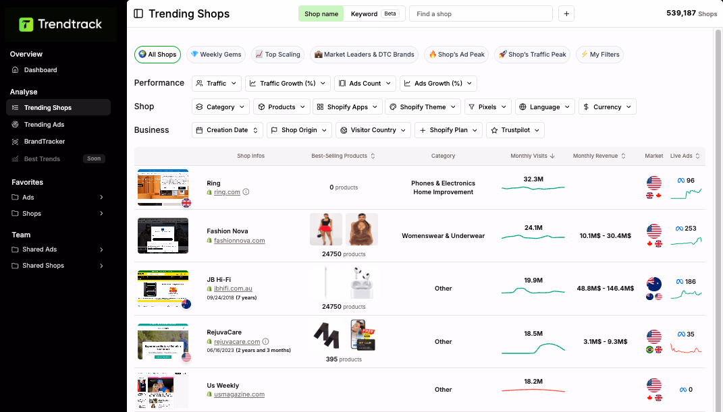This screenshot has width=723, height=412.
Task: Switch search mode to Shop name
Action: pos(321,13)
